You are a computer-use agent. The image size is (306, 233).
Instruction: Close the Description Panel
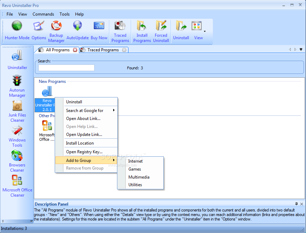pos(301,204)
